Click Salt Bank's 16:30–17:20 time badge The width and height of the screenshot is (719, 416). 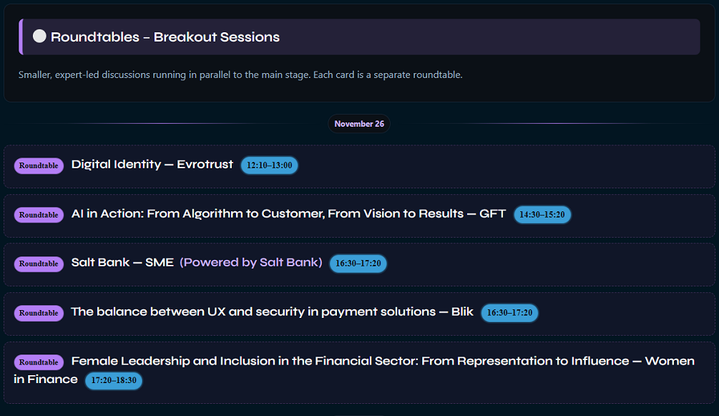click(x=358, y=263)
